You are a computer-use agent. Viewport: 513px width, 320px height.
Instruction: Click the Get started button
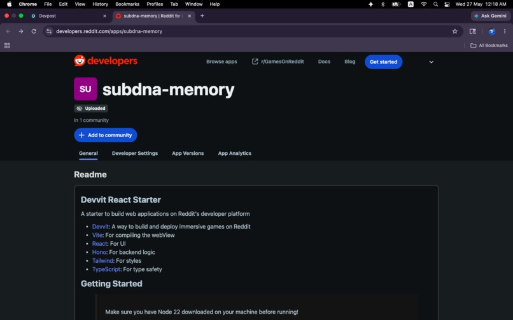pyautogui.click(x=383, y=62)
